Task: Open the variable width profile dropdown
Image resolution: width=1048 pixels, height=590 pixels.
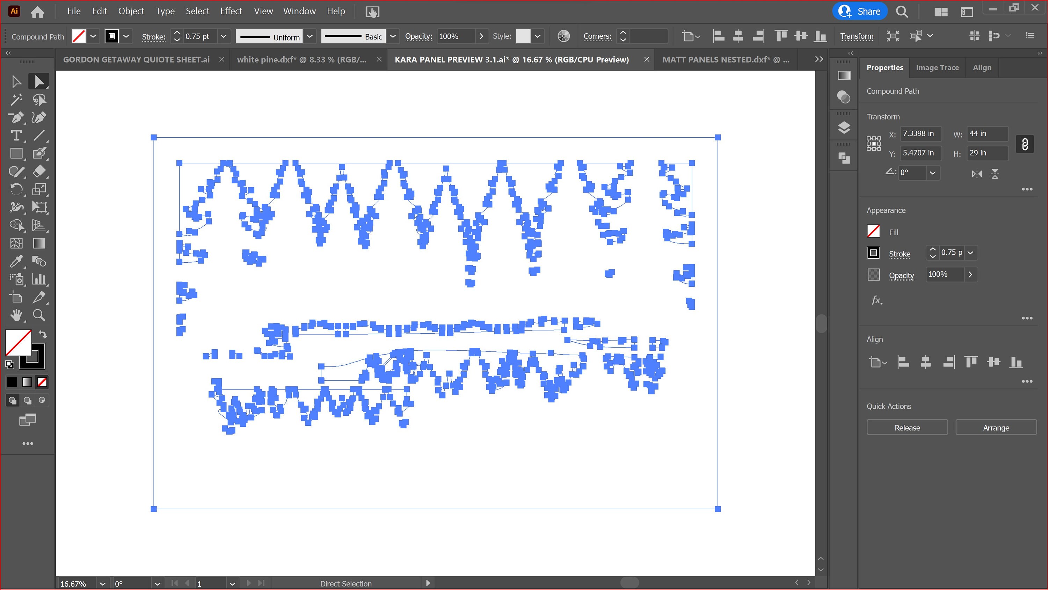Action: pyautogui.click(x=310, y=36)
